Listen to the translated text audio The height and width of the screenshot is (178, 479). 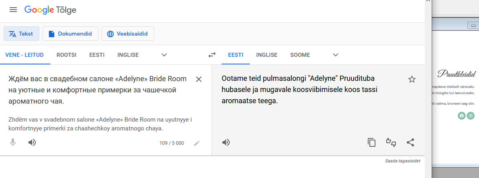coord(226,142)
